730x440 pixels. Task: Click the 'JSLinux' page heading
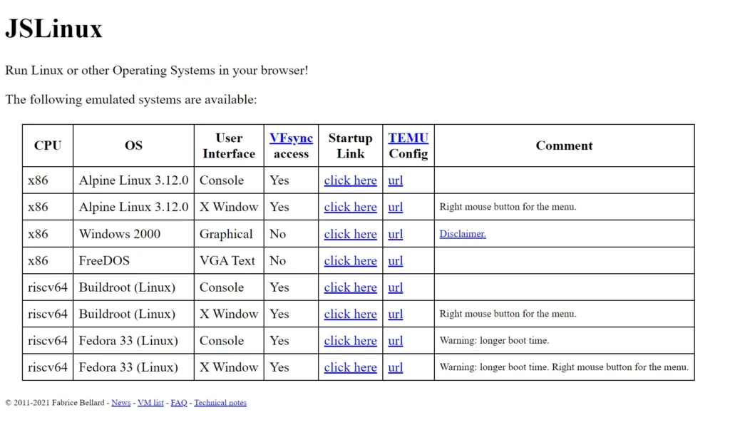point(53,29)
